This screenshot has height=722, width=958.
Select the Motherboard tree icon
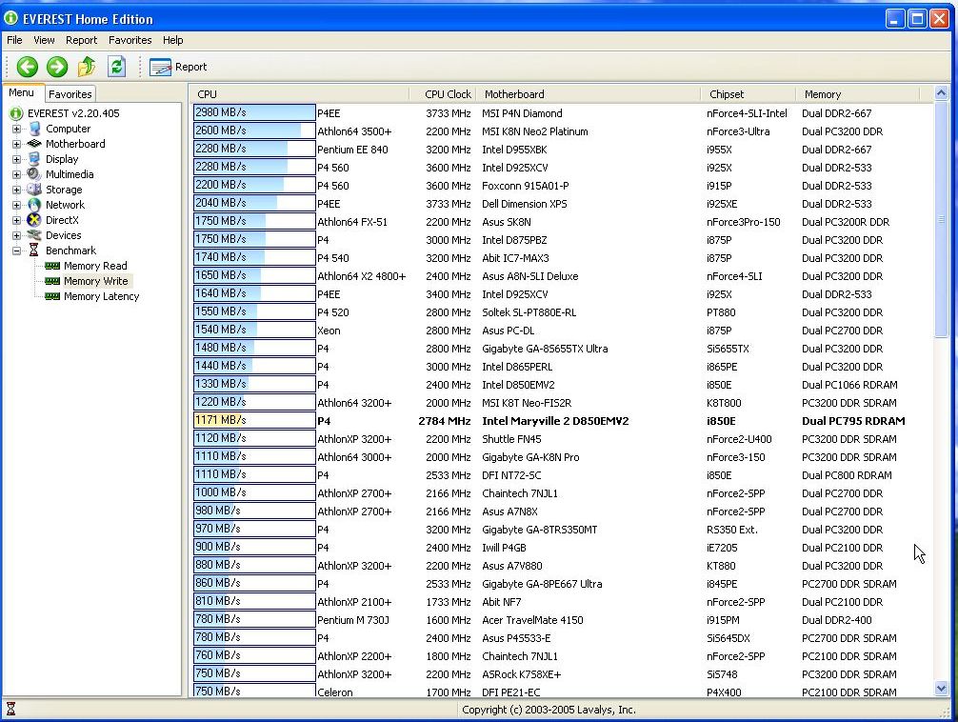(x=35, y=144)
